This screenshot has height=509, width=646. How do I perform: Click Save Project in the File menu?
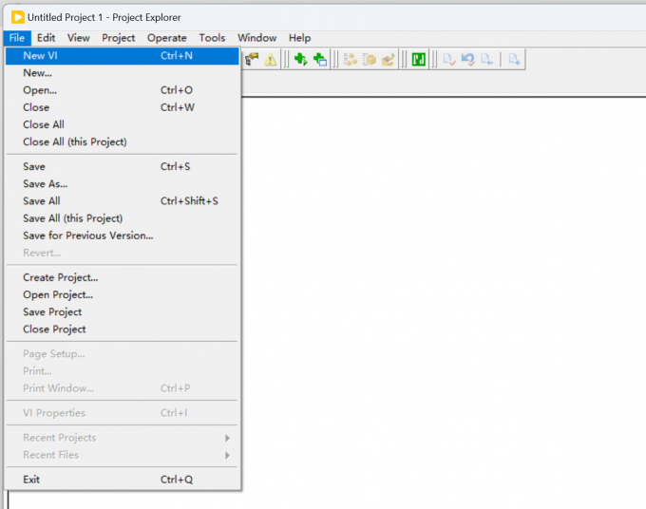click(x=122, y=312)
